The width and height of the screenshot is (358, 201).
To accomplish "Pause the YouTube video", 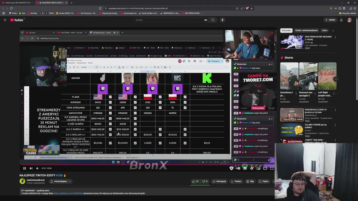I will click(x=24, y=168).
